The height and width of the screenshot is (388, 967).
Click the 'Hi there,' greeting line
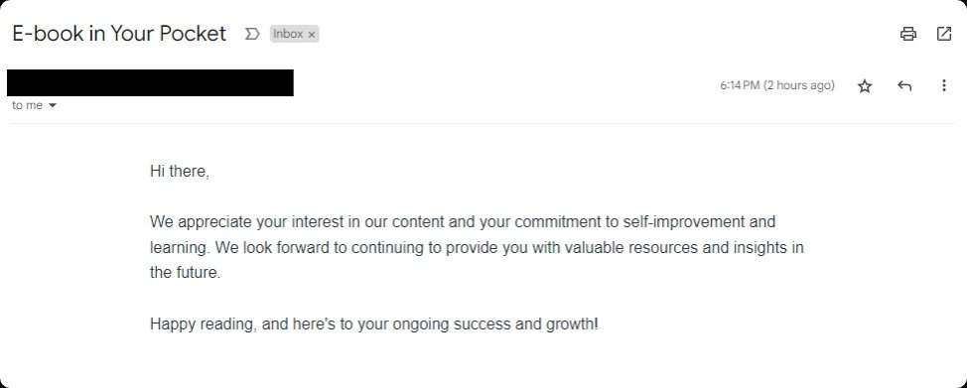coord(180,171)
